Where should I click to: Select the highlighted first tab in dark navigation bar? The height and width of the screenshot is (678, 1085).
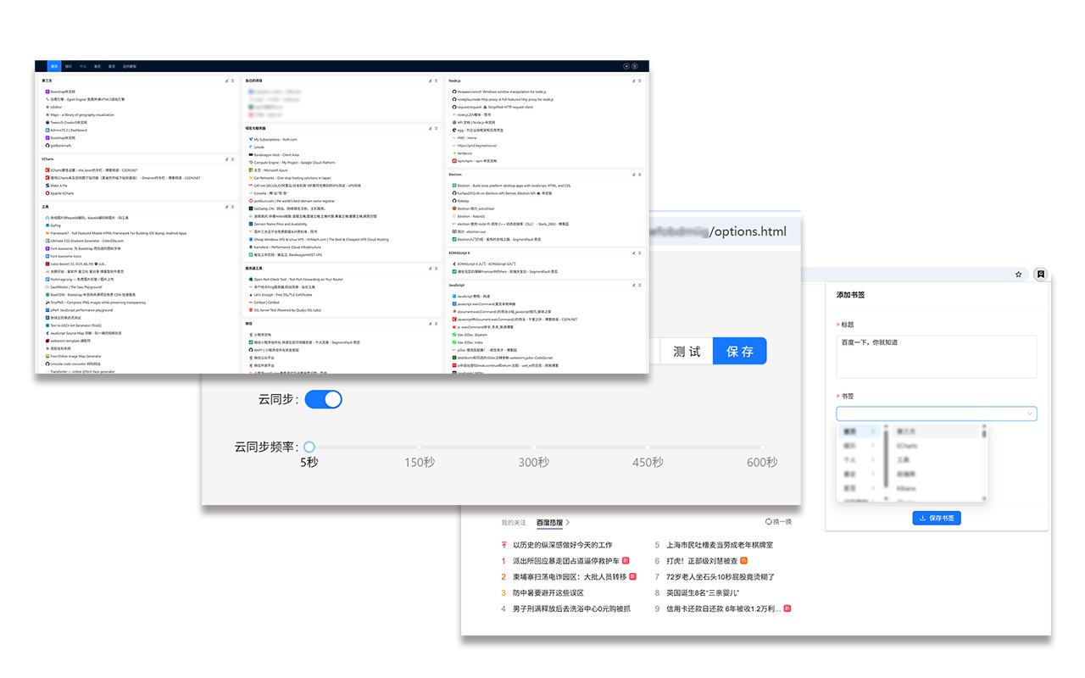click(54, 65)
